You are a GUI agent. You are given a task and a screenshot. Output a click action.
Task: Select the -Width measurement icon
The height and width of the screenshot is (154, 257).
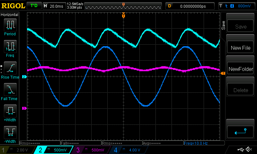click(10, 133)
